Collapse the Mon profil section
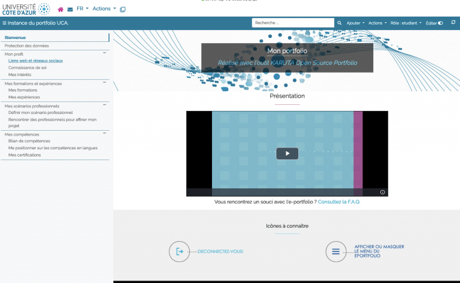Viewport: 460px width, 283px height. pyautogui.click(x=105, y=53)
